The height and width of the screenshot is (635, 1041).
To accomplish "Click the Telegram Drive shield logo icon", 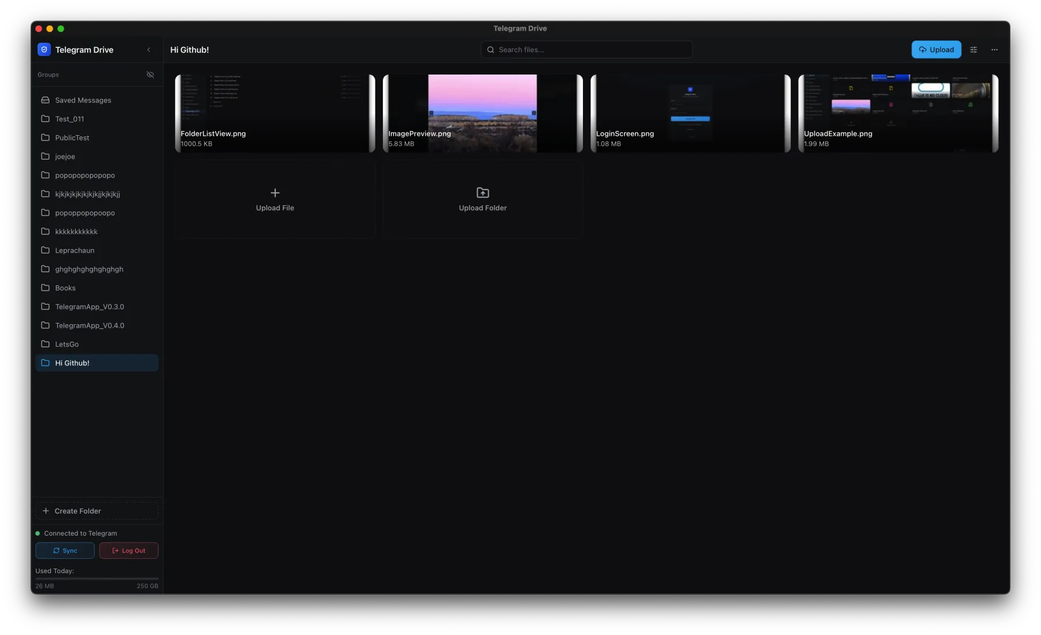I will (x=44, y=50).
